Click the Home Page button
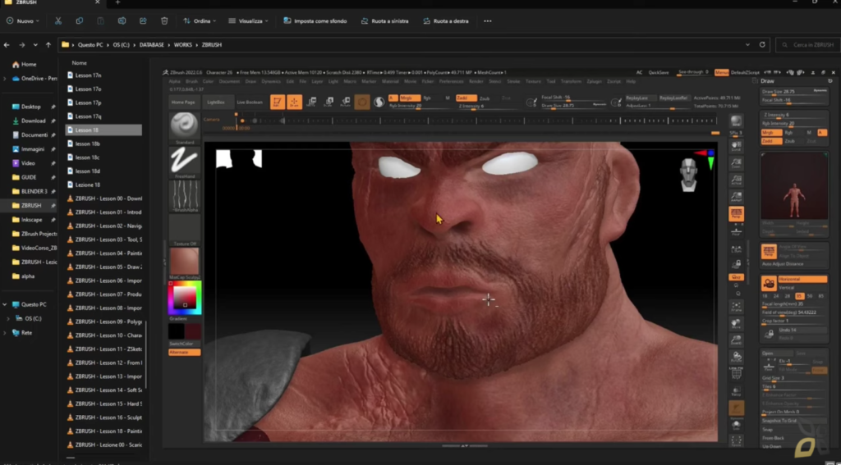 (x=183, y=102)
